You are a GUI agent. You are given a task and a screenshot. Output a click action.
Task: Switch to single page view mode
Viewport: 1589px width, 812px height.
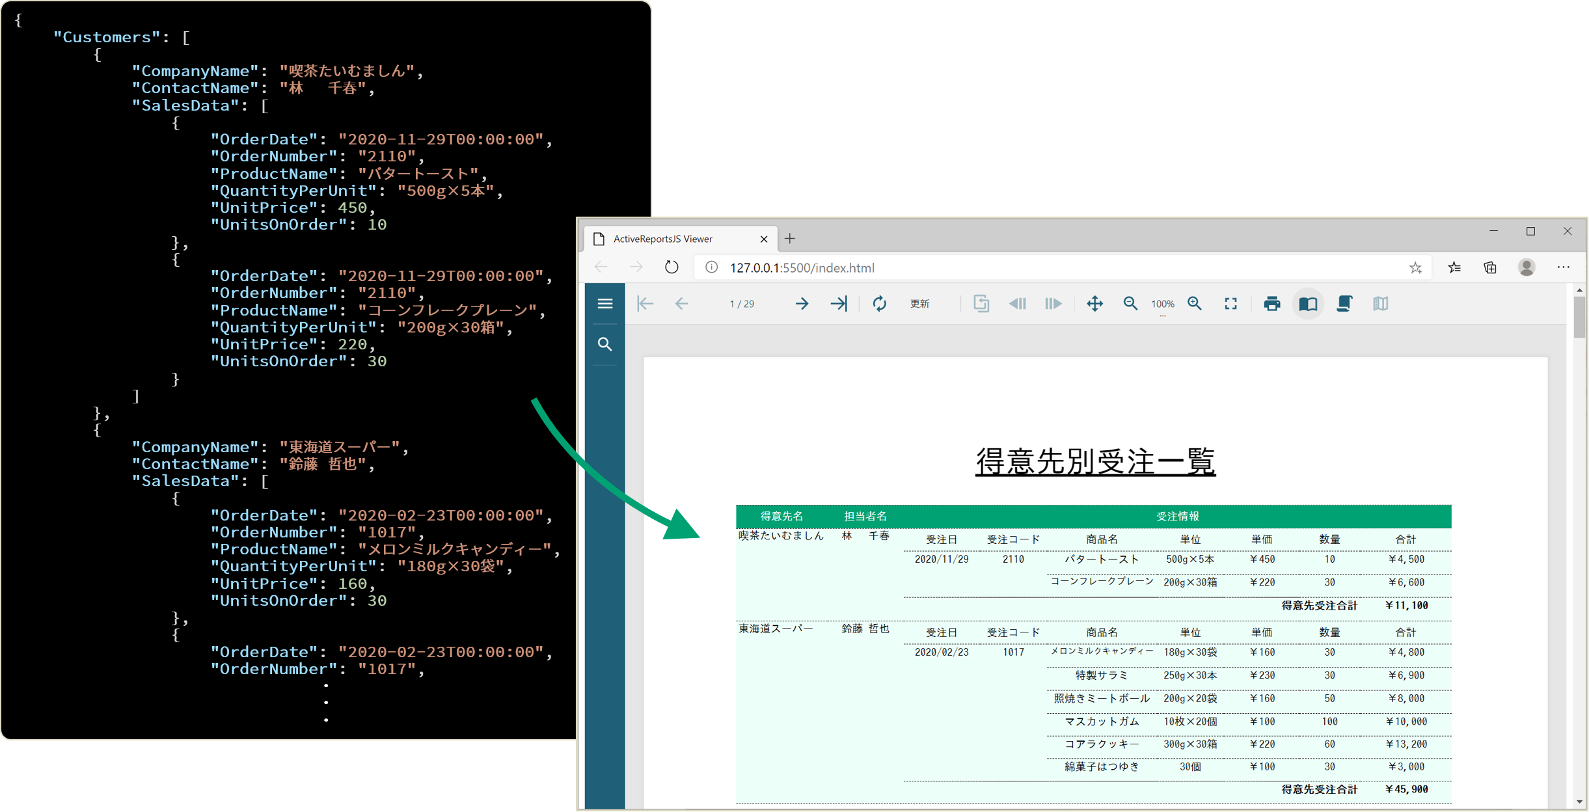pos(1308,304)
